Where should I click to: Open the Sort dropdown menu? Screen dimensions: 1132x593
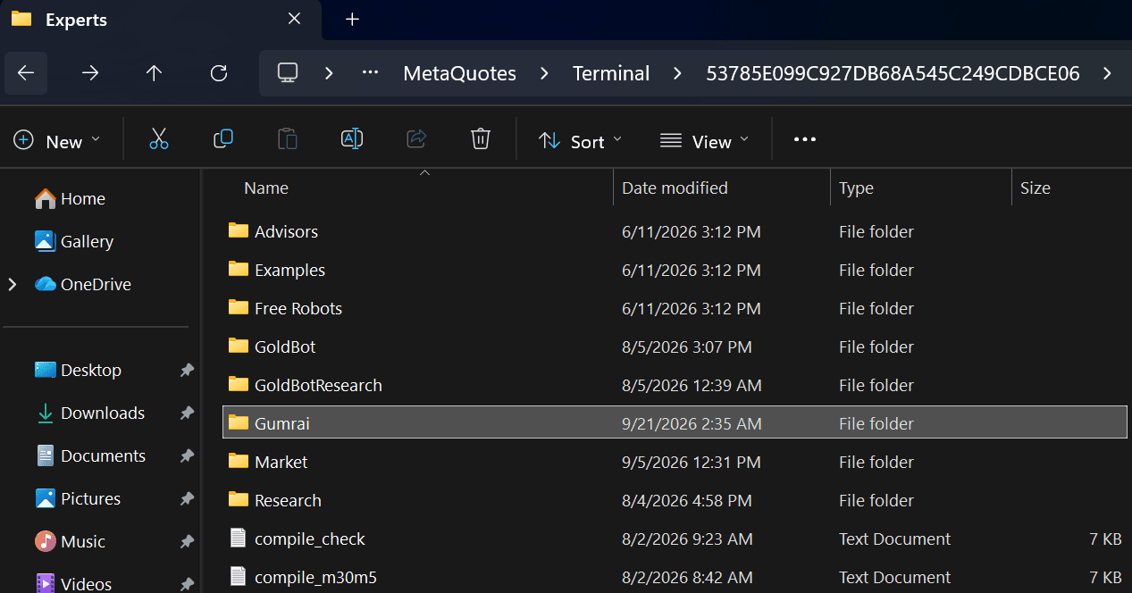click(x=581, y=140)
